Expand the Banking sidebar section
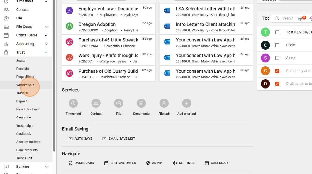Screen dimensions: 312x174 tap(46, 167)
